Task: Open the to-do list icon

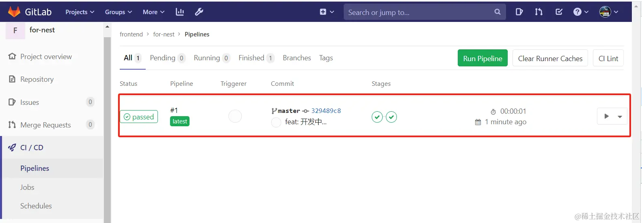Action: coord(559,12)
